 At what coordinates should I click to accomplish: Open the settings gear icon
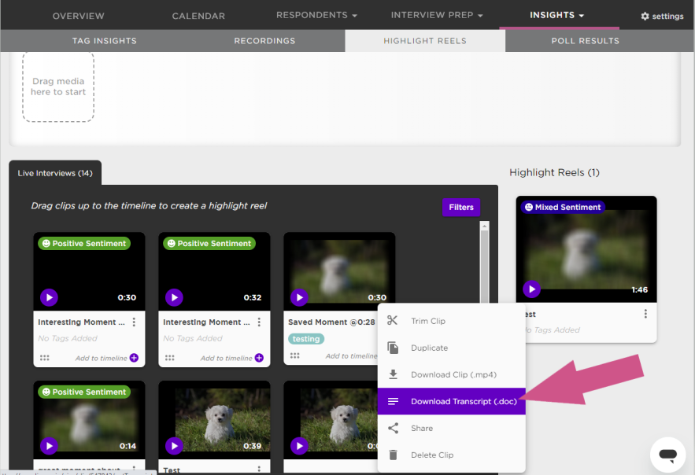[x=645, y=16]
